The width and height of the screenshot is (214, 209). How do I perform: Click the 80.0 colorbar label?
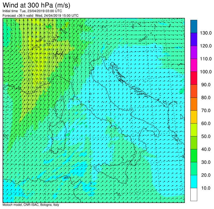pyautogui.click(x=206, y=98)
